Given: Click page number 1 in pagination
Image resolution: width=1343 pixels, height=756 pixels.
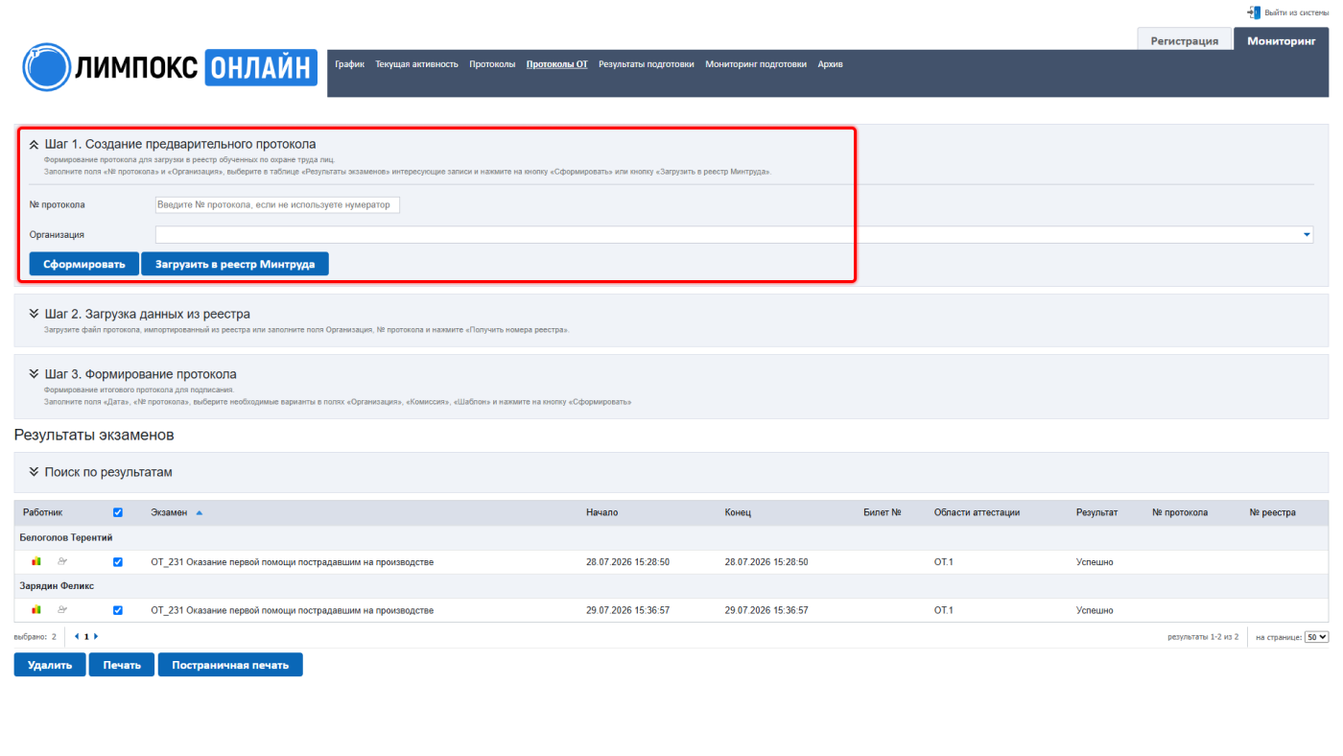Looking at the screenshot, I should click(86, 636).
